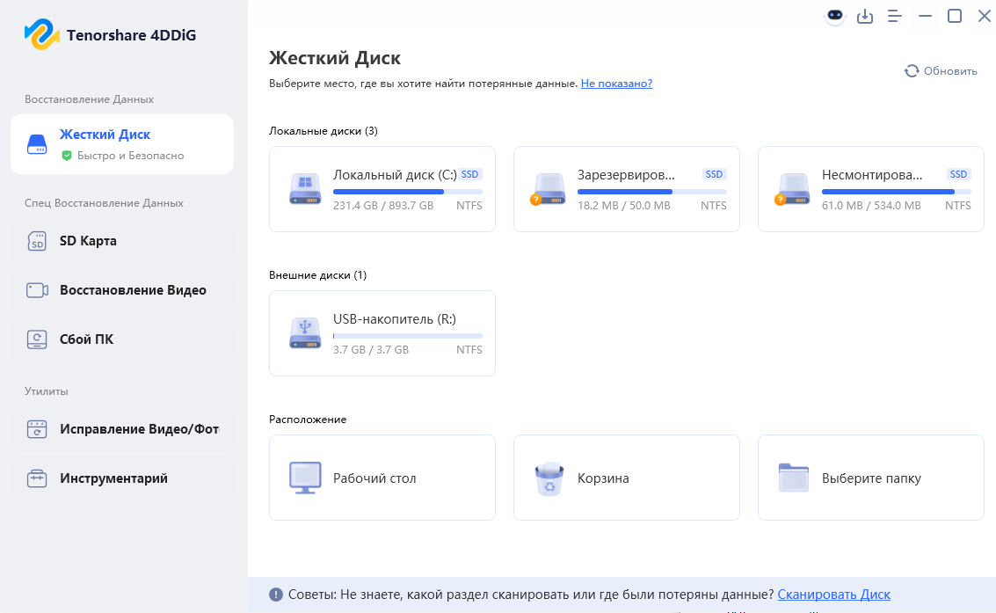Select the Зарезервиров... partition card

(626, 188)
